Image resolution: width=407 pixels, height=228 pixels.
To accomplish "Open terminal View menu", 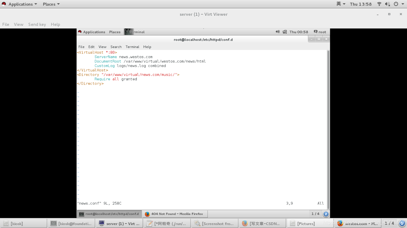I will pos(102,47).
